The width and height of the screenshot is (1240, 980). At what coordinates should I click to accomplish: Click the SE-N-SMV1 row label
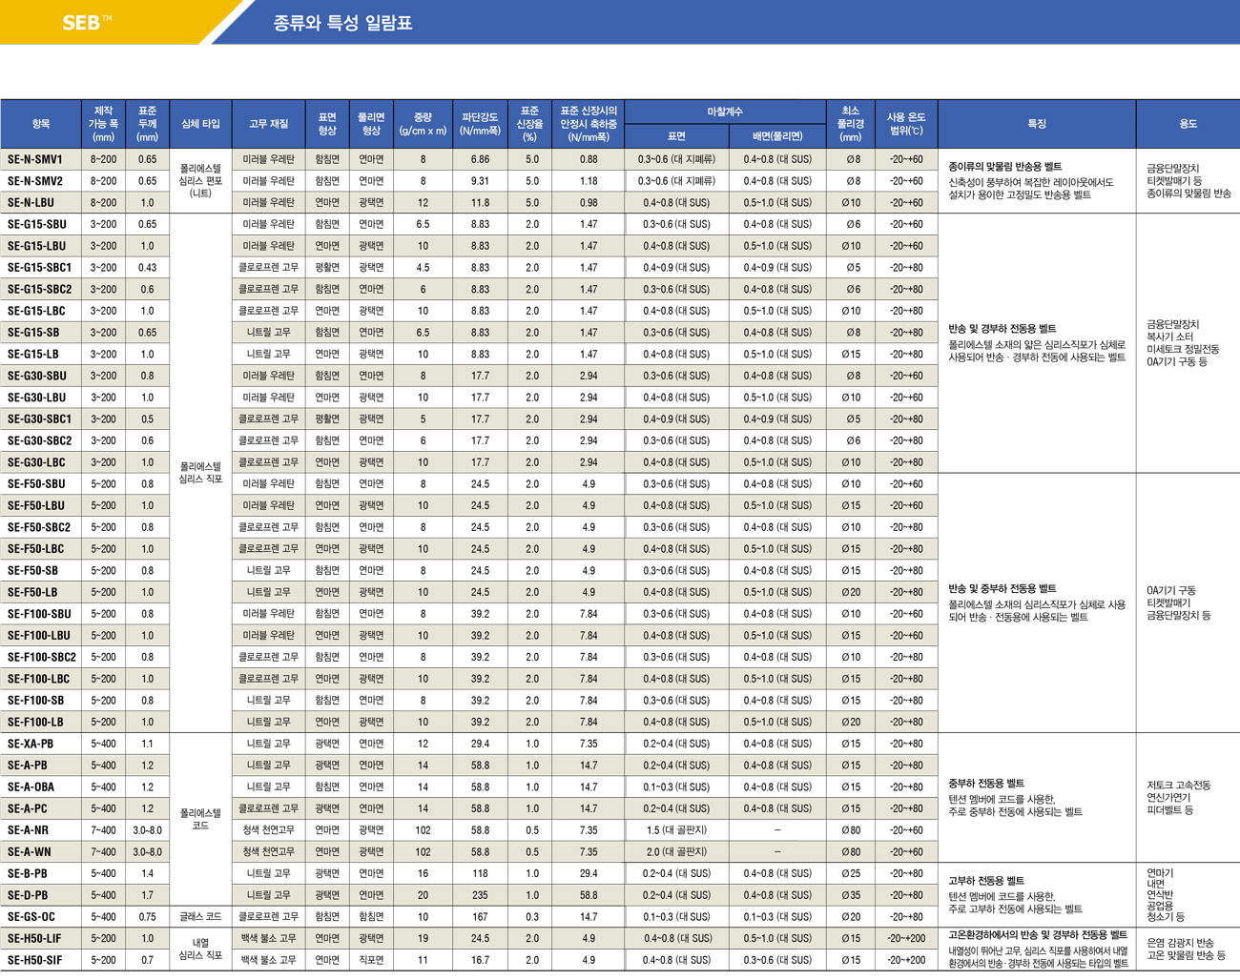point(35,159)
